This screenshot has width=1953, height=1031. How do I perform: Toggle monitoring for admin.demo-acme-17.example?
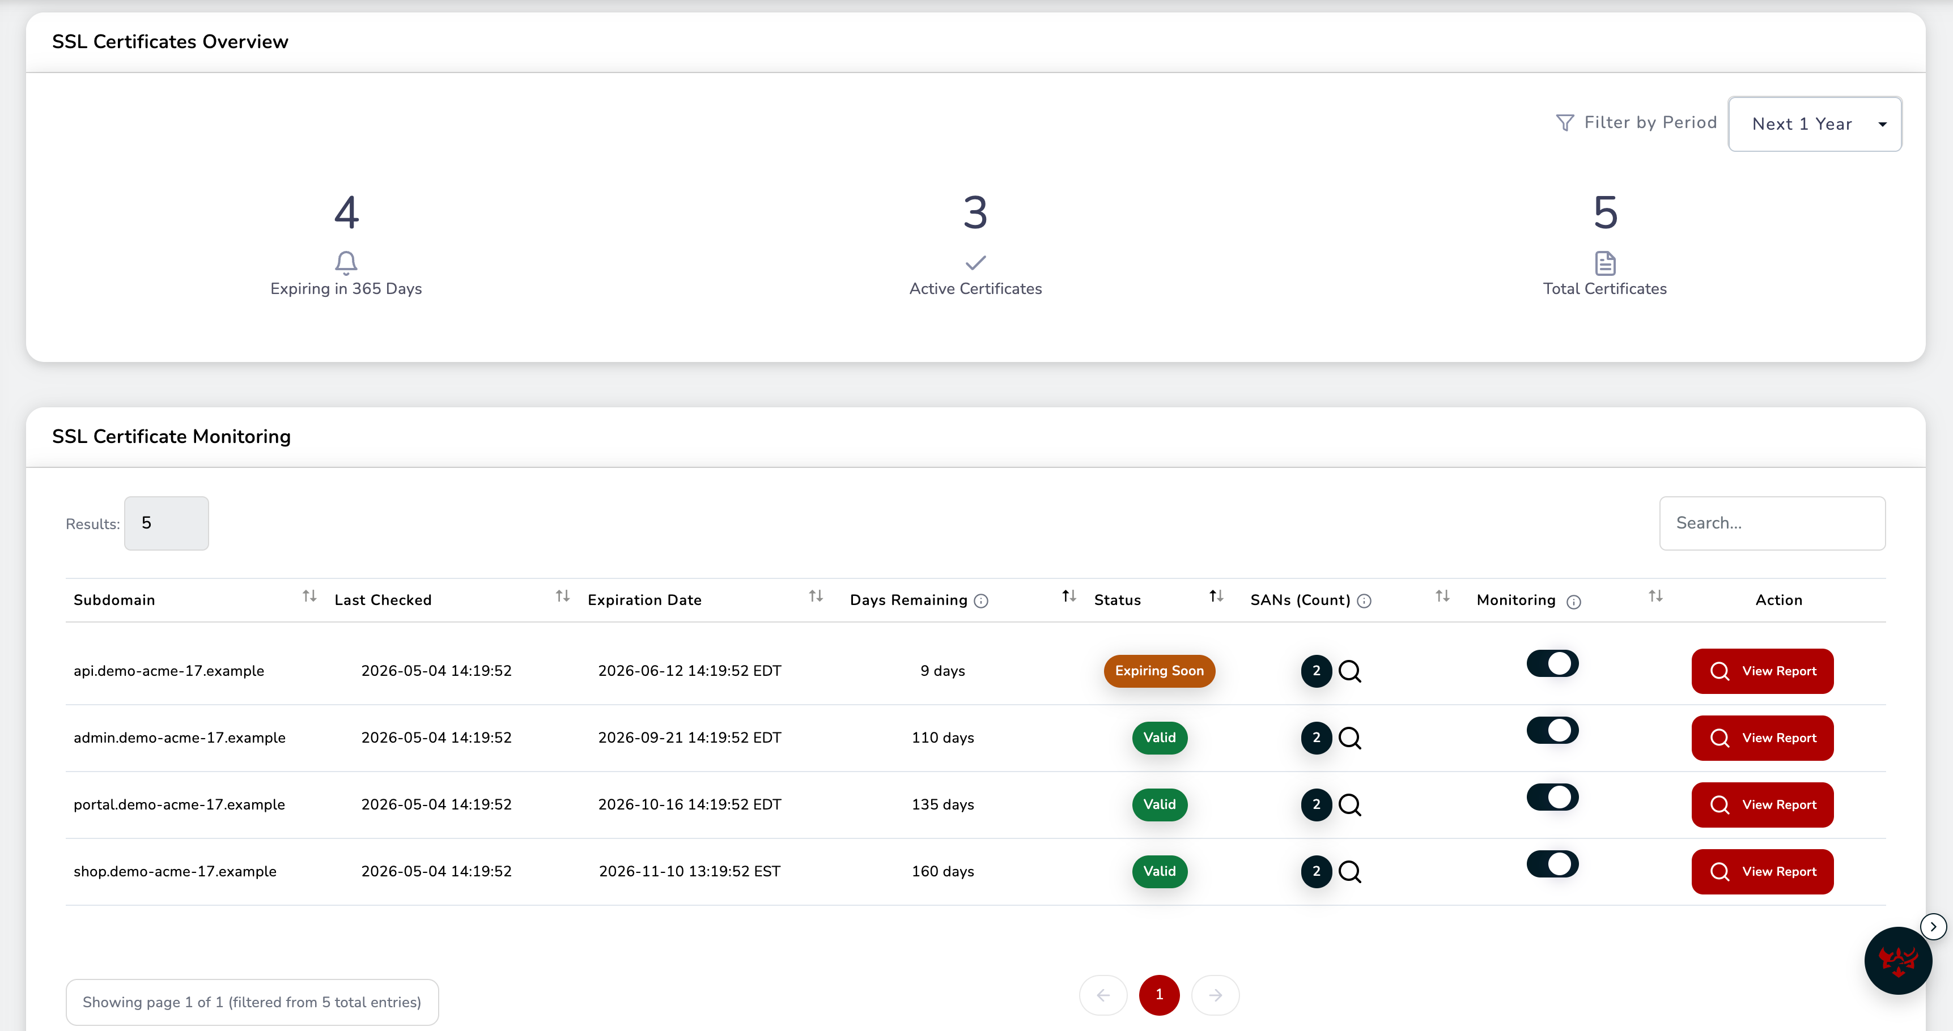tap(1553, 730)
